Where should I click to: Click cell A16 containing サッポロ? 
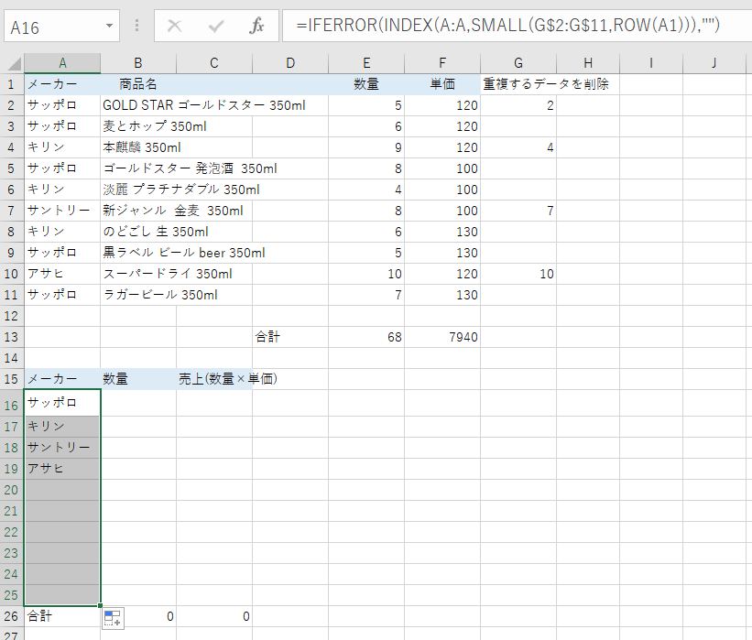click(62, 403)
